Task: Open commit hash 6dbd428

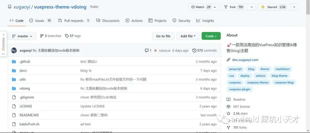Action: 165,51
